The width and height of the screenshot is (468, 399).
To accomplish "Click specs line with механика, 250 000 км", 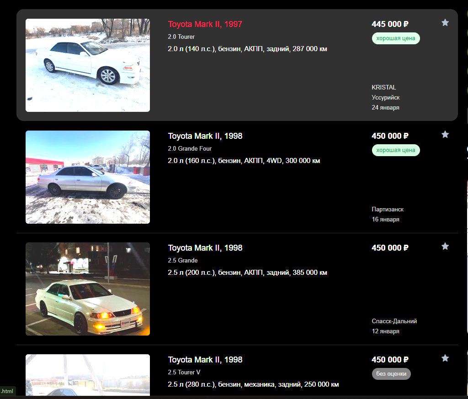I will pos(253,384).
